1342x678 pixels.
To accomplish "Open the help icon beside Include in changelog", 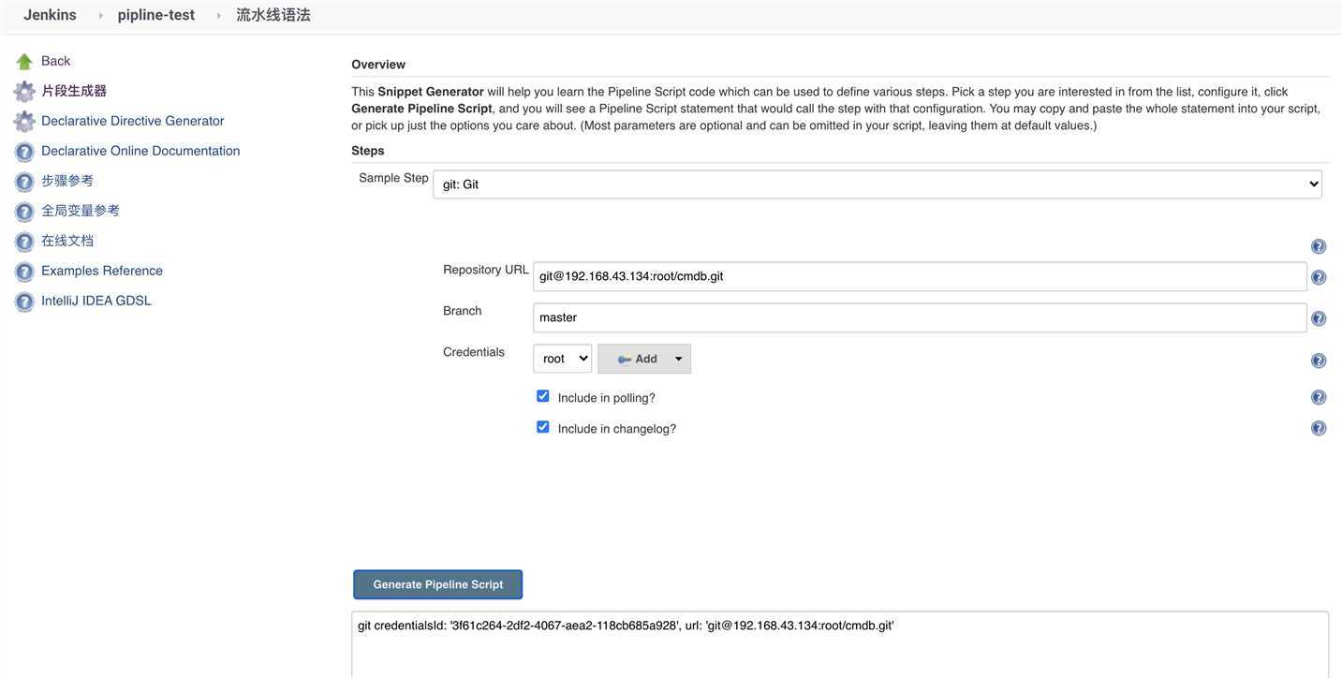I will pyautogui.click(x=1319, y=428).
